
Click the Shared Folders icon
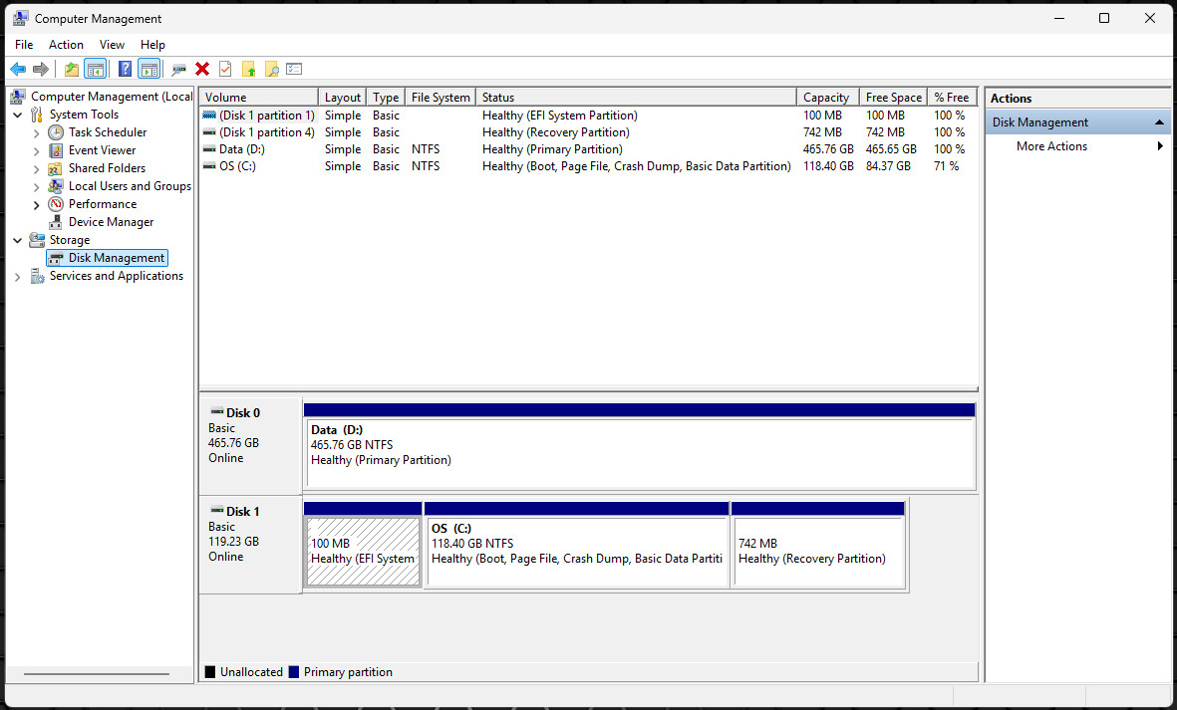(56, 168)
